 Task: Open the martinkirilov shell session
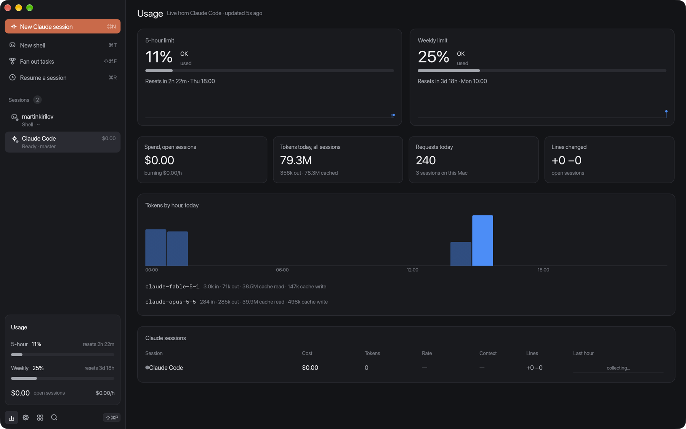[63, 120]
